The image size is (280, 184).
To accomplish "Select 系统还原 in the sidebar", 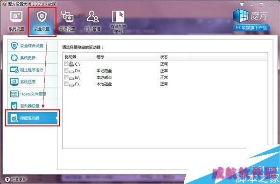I will click(x=32, y=82).
